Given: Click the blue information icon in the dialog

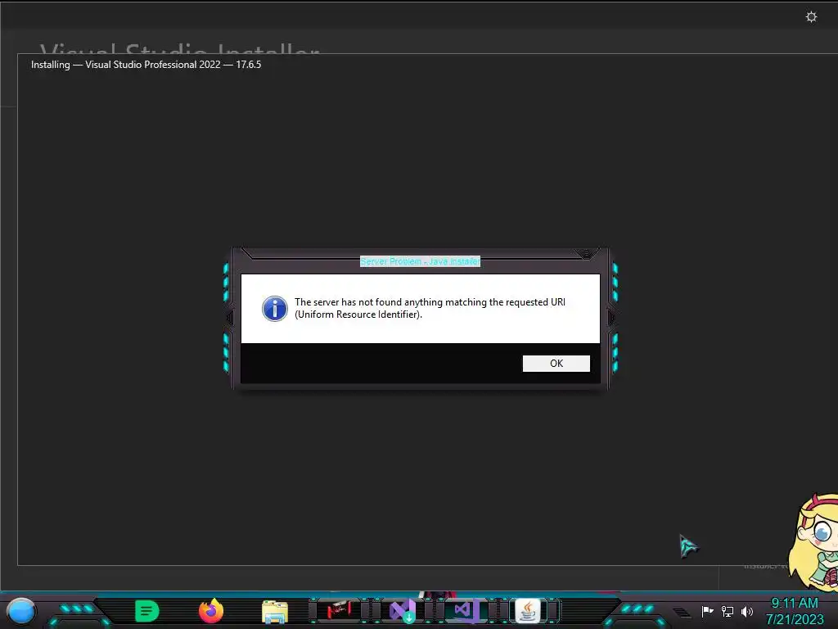Looking at the screenshot, I should point(275,309).
